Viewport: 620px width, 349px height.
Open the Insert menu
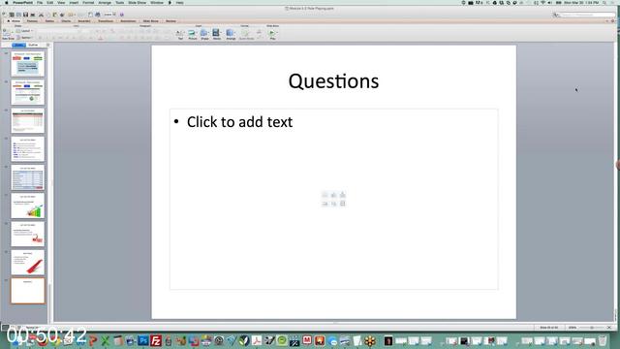[74, 3]
